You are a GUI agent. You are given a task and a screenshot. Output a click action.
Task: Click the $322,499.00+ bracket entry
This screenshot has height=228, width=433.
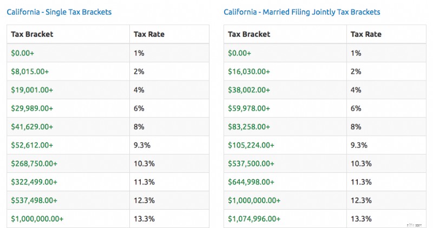point(34,182)
